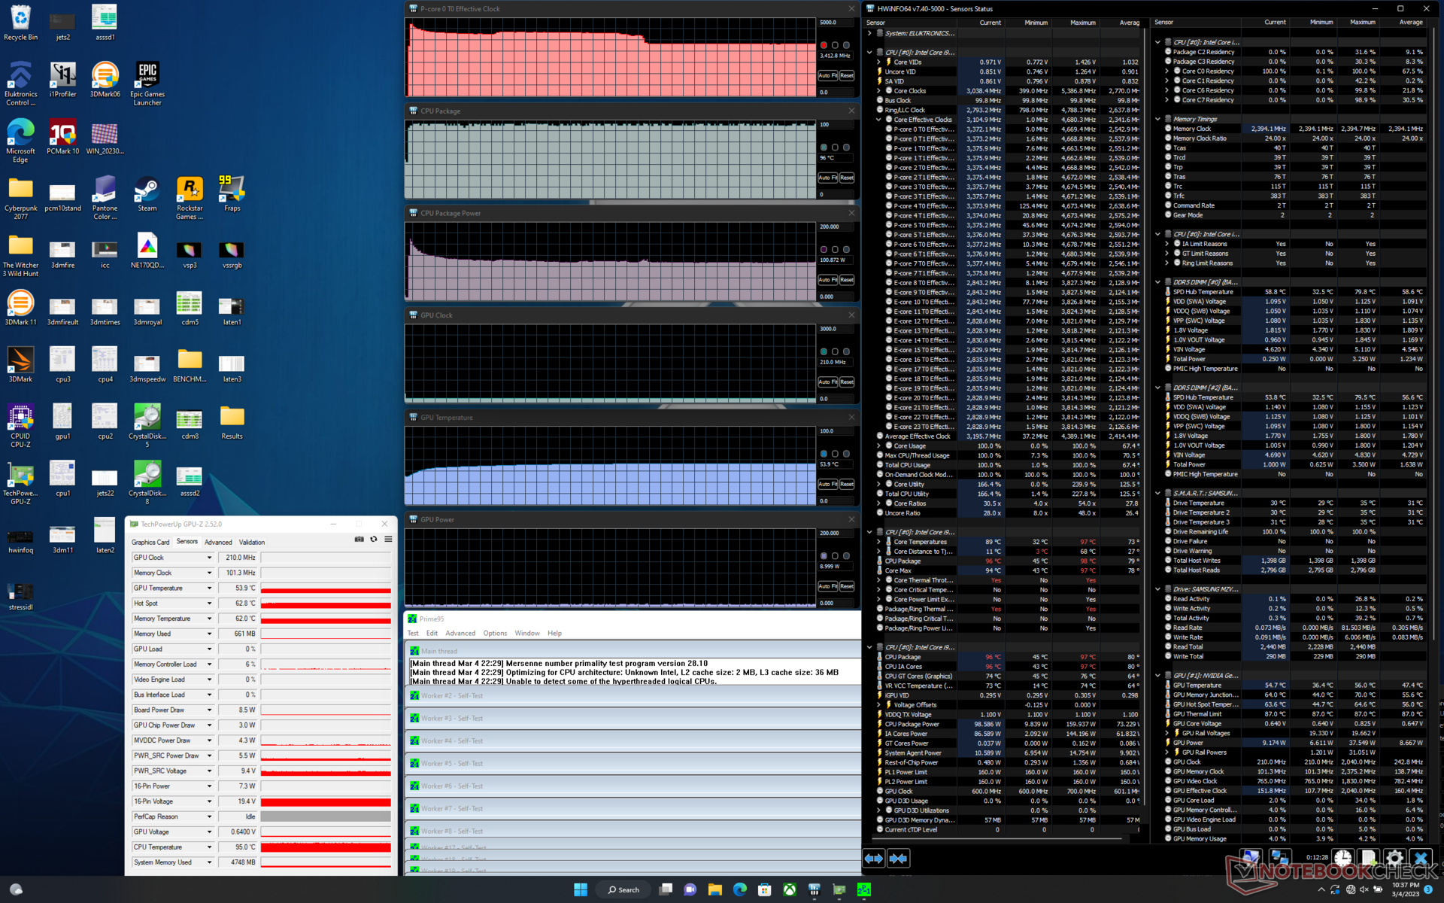Open Prime95 Test menu
This screenshot has height=903, width=1444.
pyautogui.click(x=413, y=633)
